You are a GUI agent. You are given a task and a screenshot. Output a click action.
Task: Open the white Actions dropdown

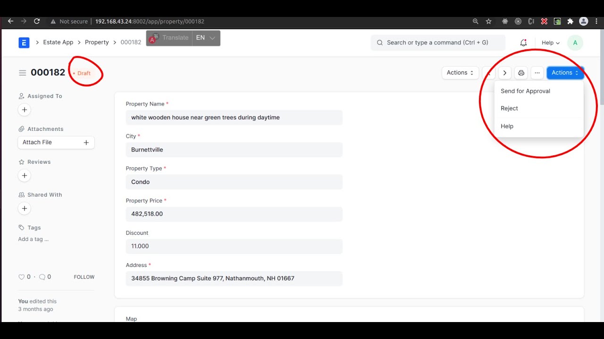click(460, 73)
